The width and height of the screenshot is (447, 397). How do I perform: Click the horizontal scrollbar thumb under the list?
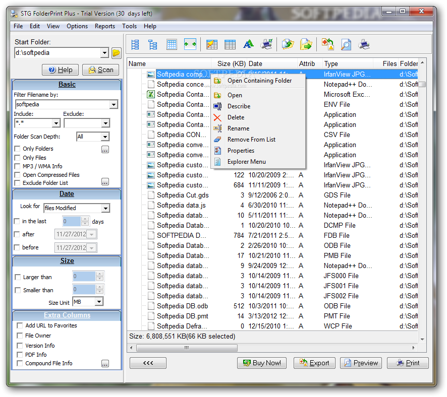tap(187, 348)
